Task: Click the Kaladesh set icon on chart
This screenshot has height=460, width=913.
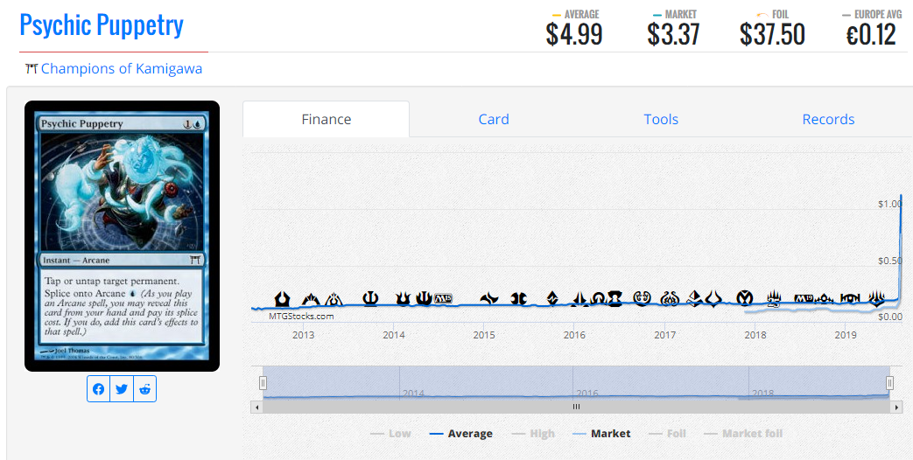Action: pos(642,298)
